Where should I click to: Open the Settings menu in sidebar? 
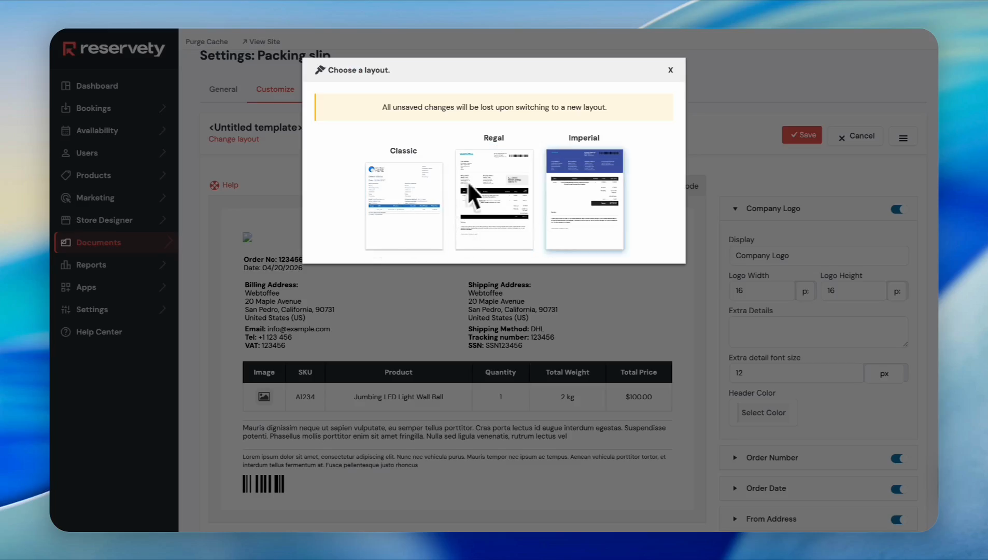click(x=92, y=310)
